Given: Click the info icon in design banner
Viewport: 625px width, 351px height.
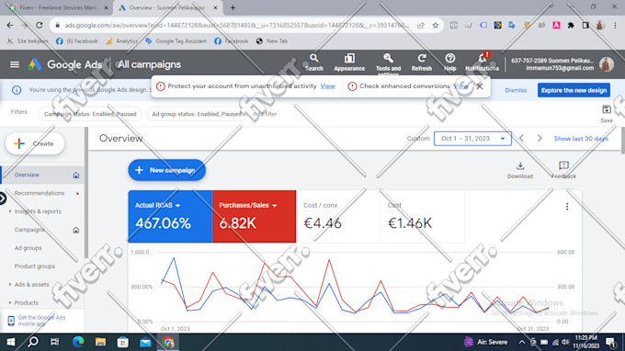Looking at the screenshot, I should [17, 90].
